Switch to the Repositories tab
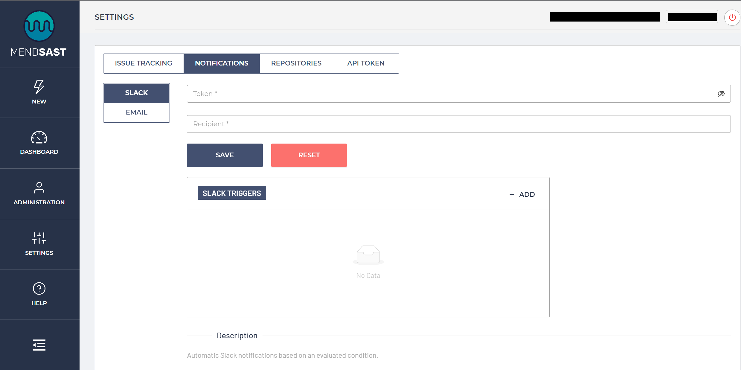This screenshot has width=741, height=370. pos(296,63)
